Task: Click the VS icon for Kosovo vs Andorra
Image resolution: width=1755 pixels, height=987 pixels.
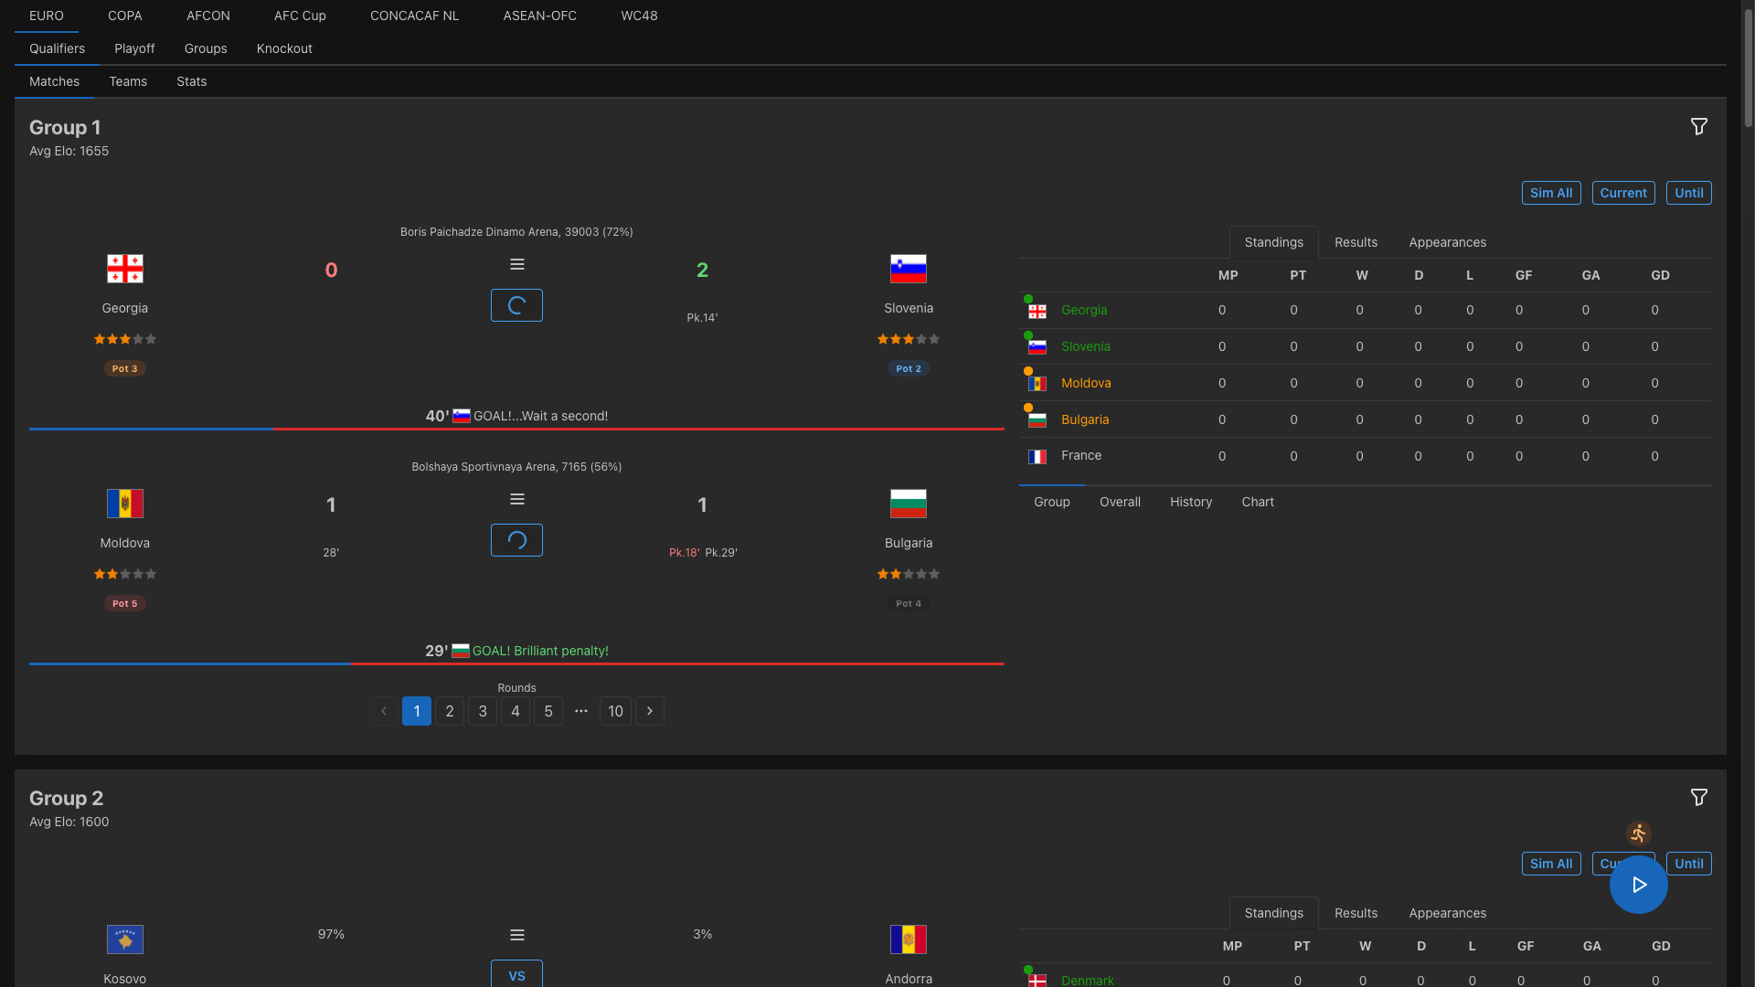Action: click(x=516, y=974)
